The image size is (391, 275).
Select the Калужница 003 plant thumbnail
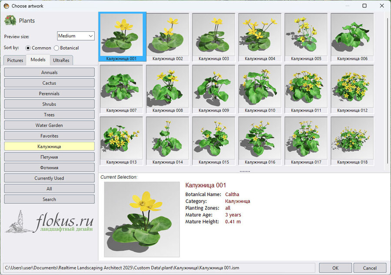(x=214, y=36)
